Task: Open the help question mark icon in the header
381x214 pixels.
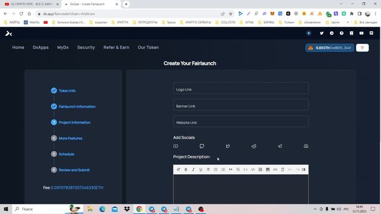Action: point(342,33)
